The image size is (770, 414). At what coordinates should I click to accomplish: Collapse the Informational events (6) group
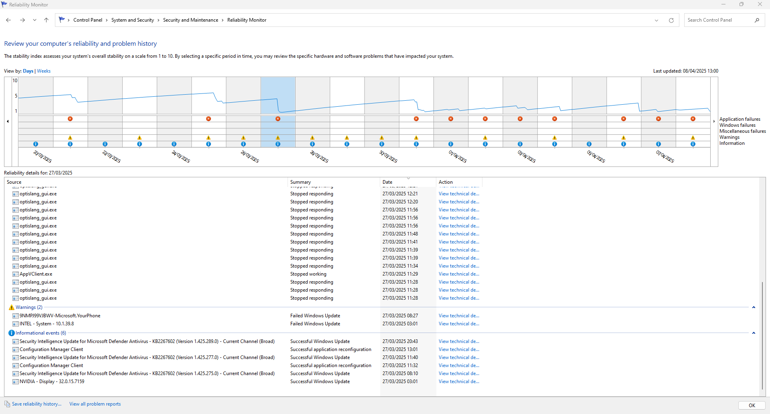(754, 333)
